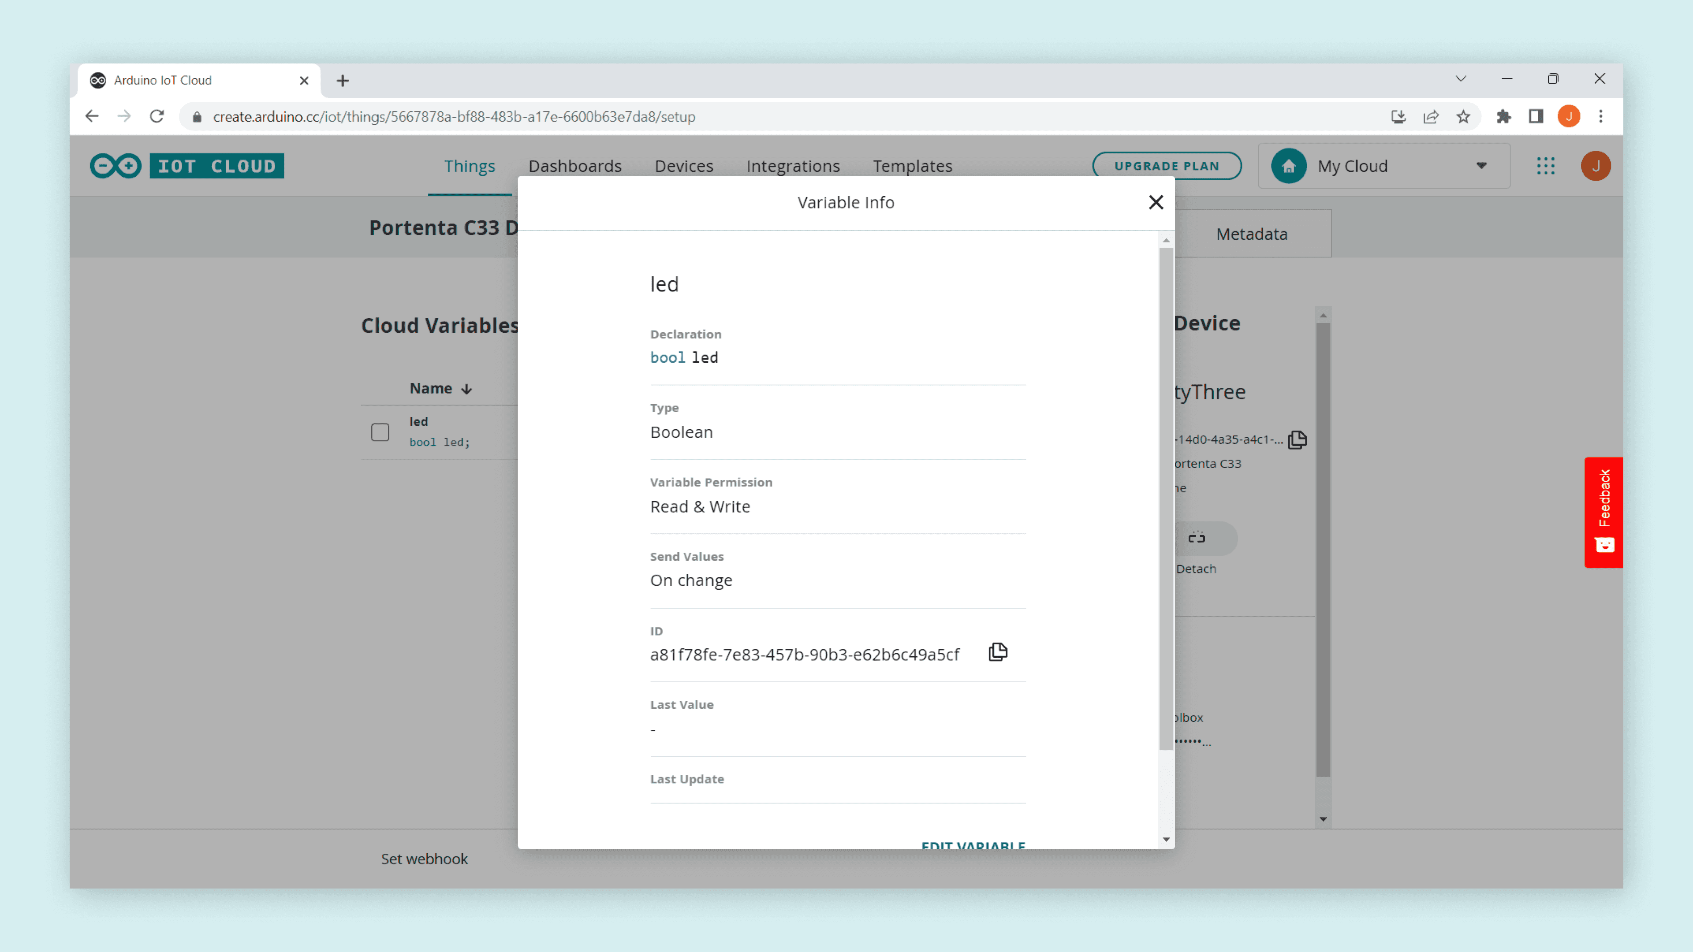Expand the My Cloud space dropdown
The width and height of the screenshot is (1693, 952).
[1481, 166]
